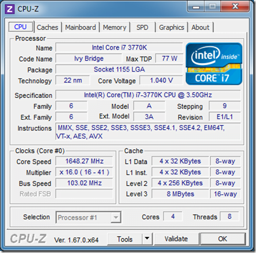Show the Graphics tab
The width and height of the screenshot is (256, 253).
pyautogui.click(x=172, y=27)
